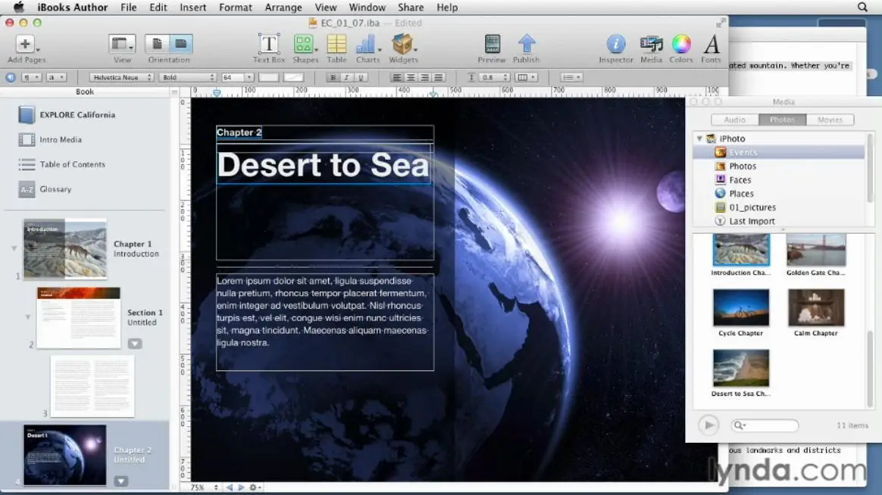The image size is (882, 495).
Task: Open the paragraph style dropdown
Action: tap(31, 77)
